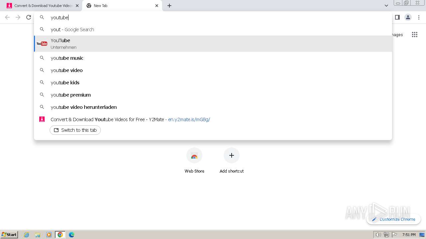Open the side panel icon

tap(397, 17)
